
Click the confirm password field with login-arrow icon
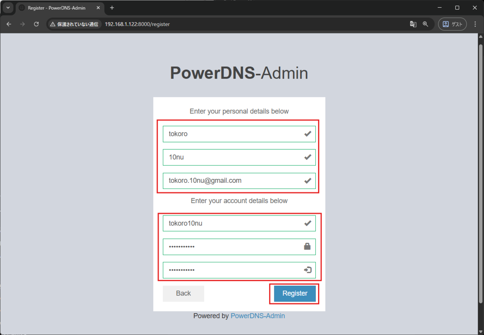pos(239,270)
